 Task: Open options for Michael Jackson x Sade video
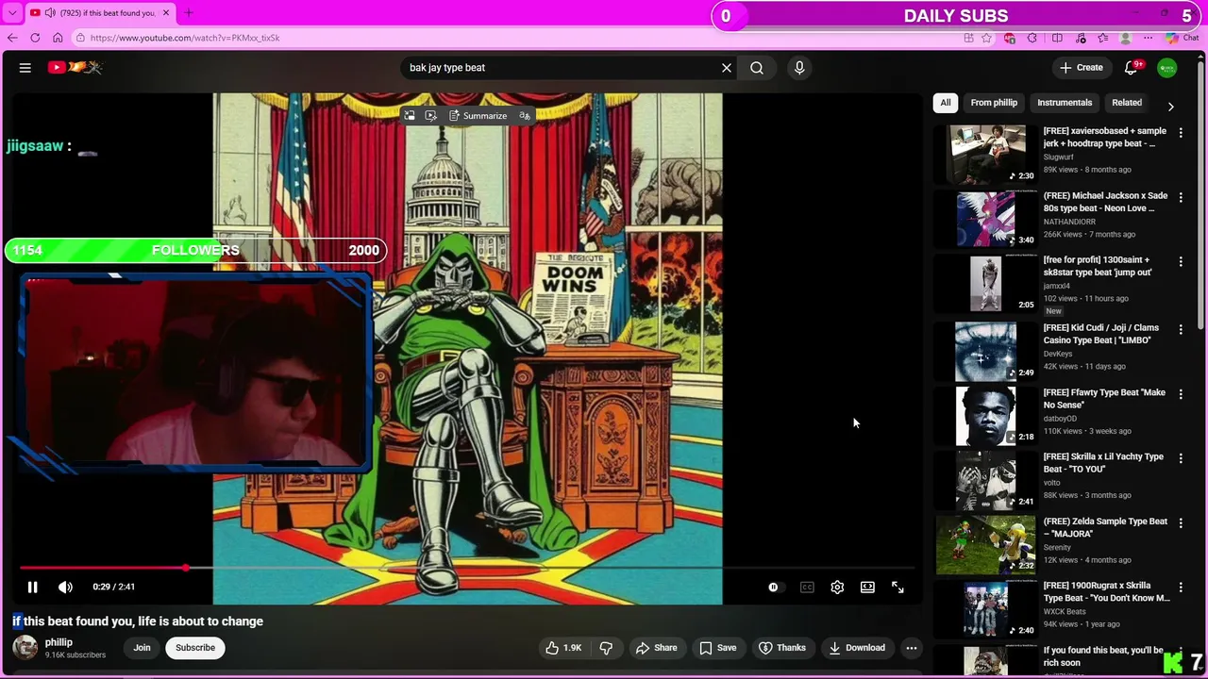point(1181,197)
